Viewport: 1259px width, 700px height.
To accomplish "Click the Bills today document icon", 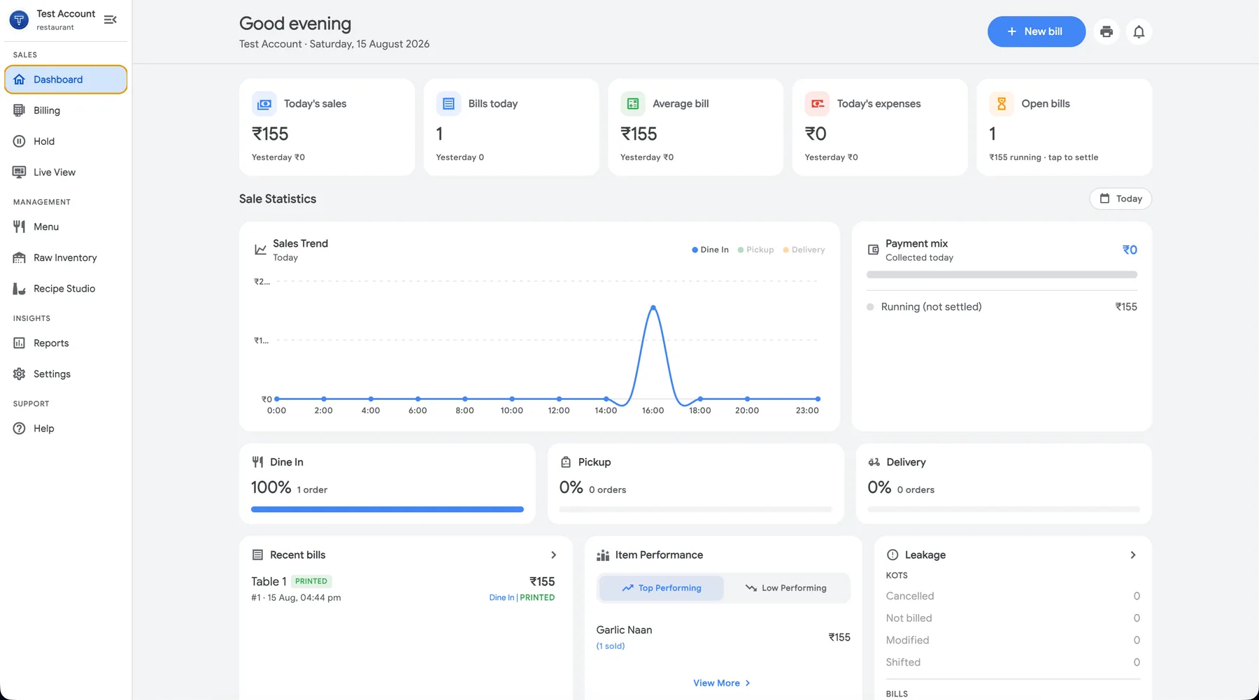I will tap(448, 103).
